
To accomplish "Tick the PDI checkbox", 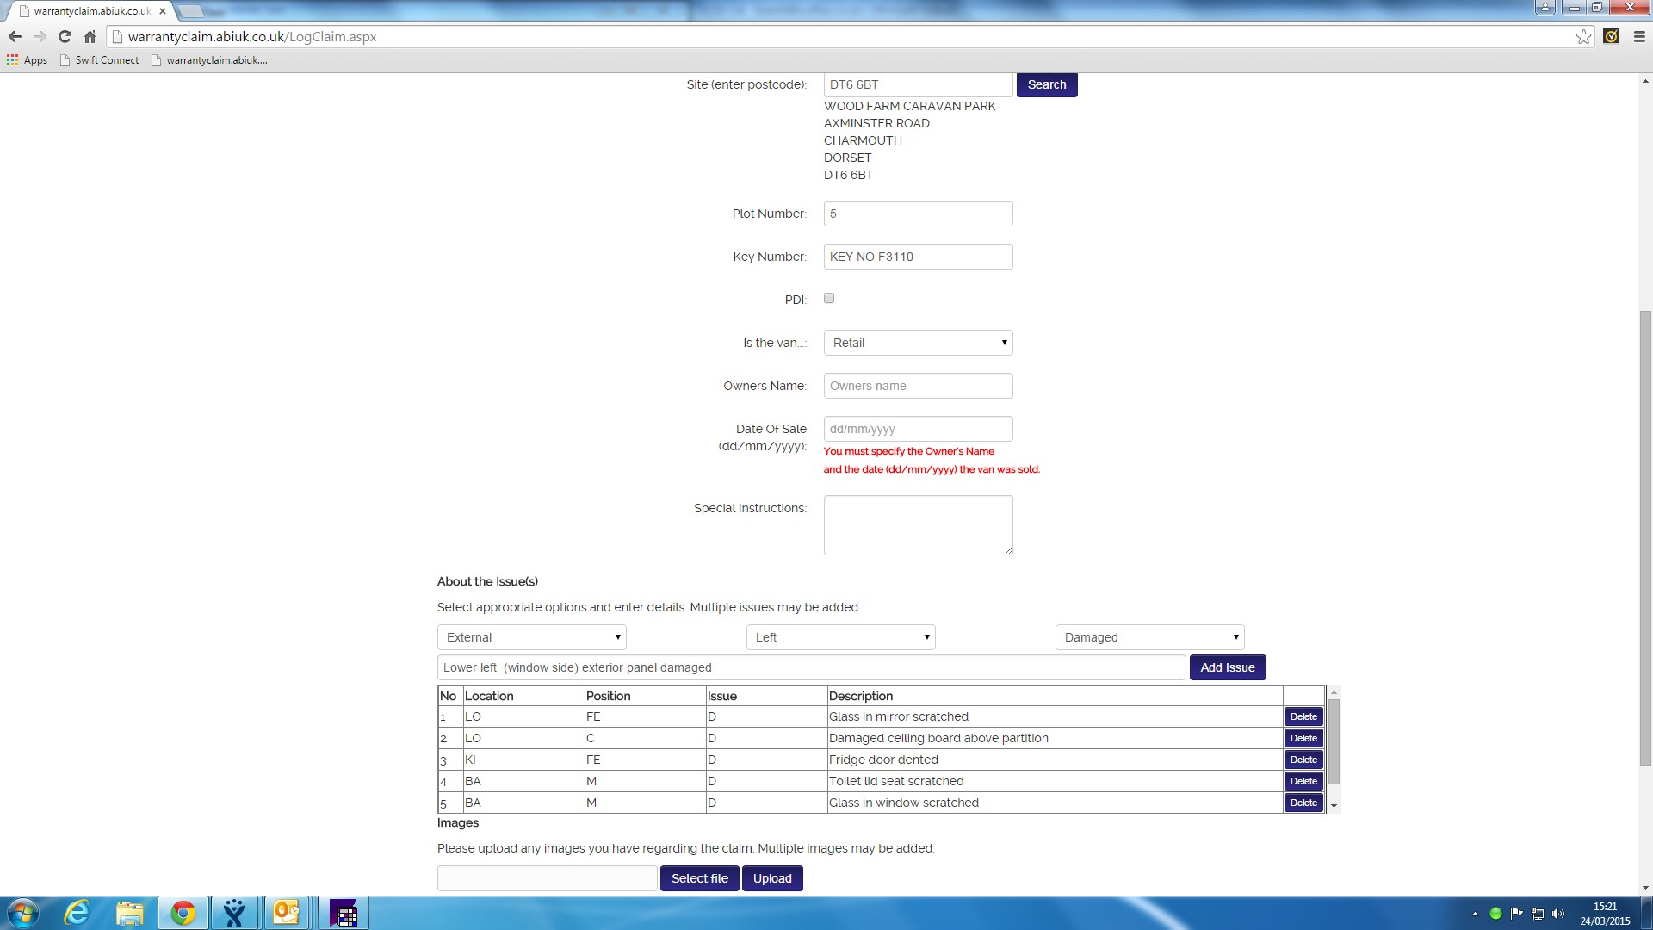I will [829, 298].
